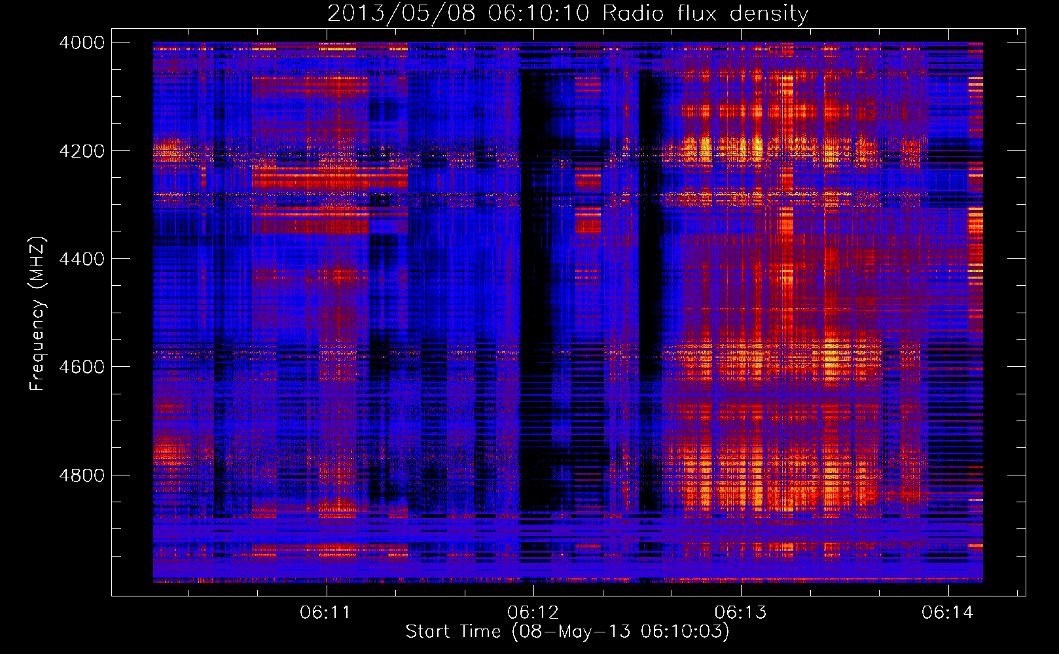This screenshot has height=654, width=1059.
Task: Click the 4800 frequency tick label
Action: 82,475
